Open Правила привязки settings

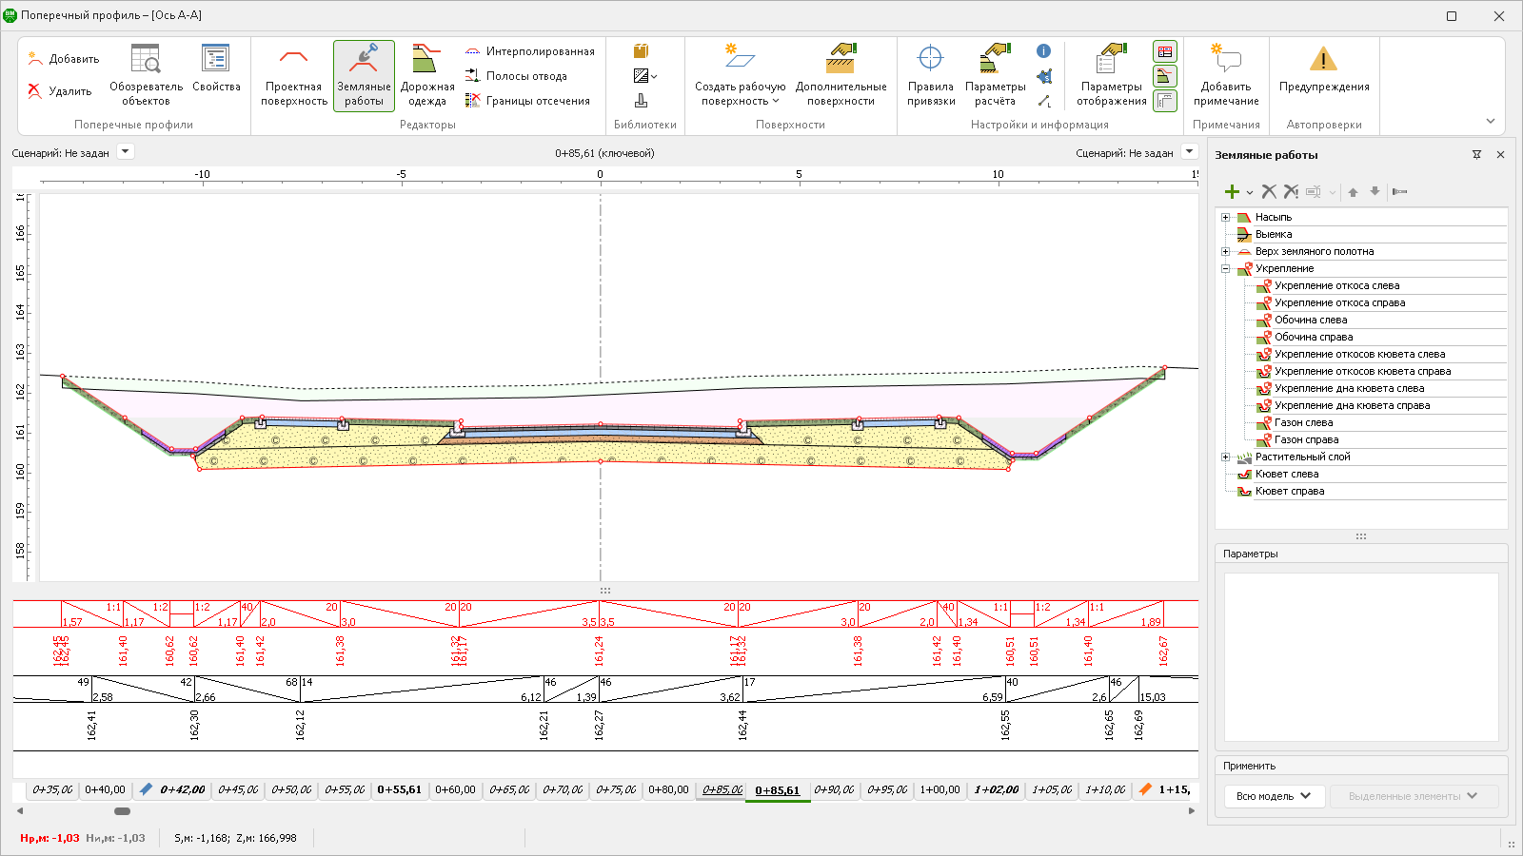click(930, 76)
